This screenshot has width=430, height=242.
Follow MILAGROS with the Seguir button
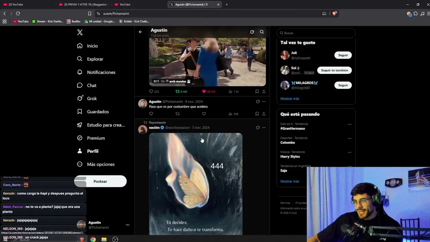click(x=343, y=85)
